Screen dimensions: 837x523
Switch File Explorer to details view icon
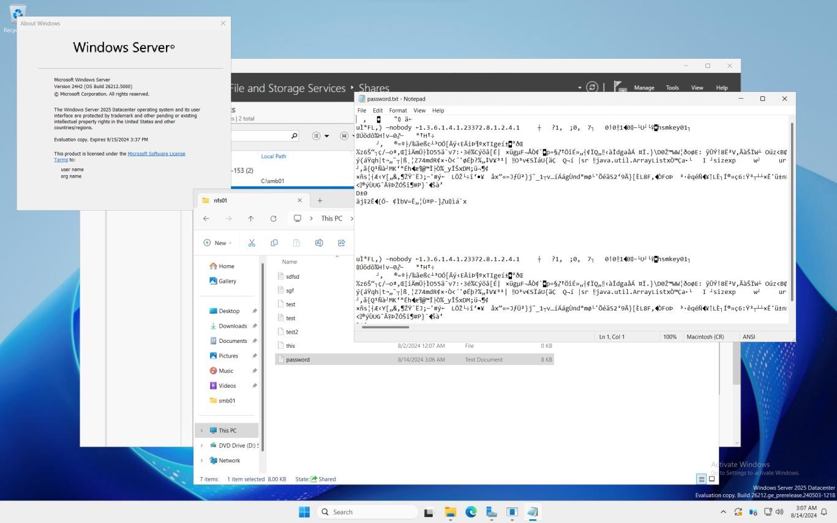[701, 479]
